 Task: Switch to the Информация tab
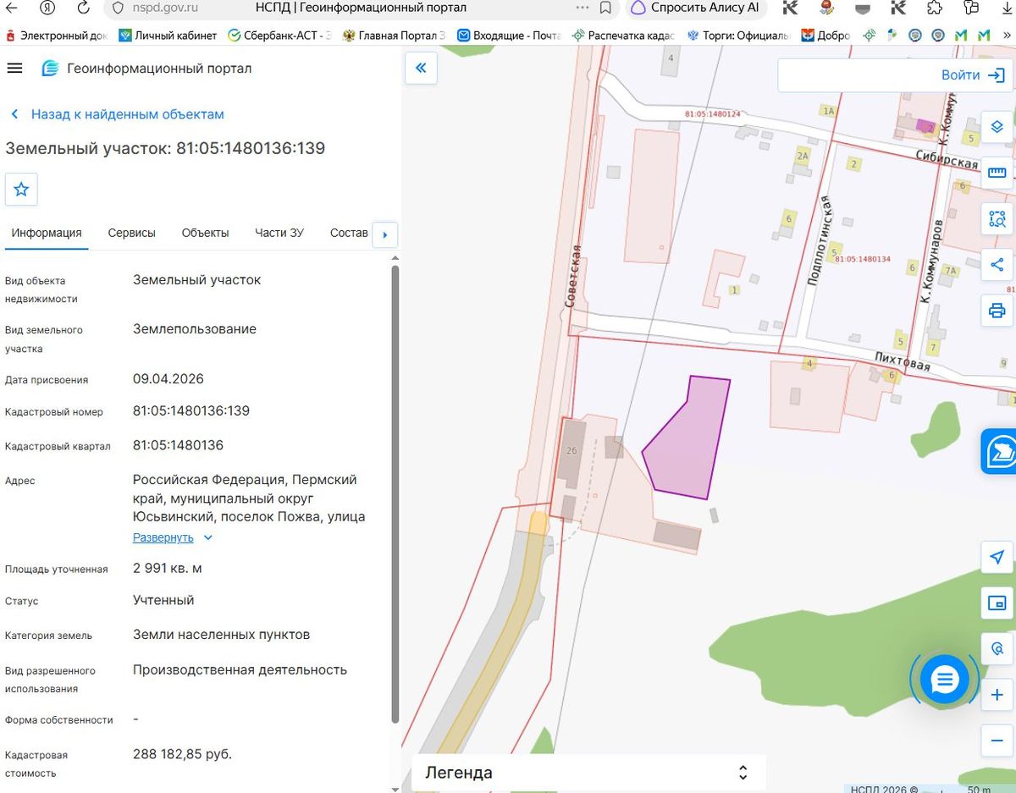pyautogui.click(x=47, y=234)
